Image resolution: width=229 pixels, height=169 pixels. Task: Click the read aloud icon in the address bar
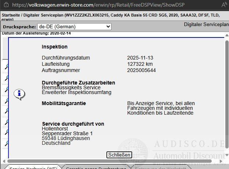(225, 6)
